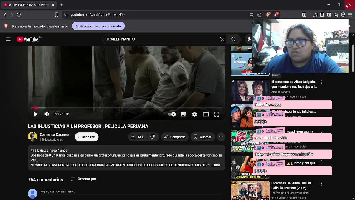Mute the video volume

click(47, 114)
